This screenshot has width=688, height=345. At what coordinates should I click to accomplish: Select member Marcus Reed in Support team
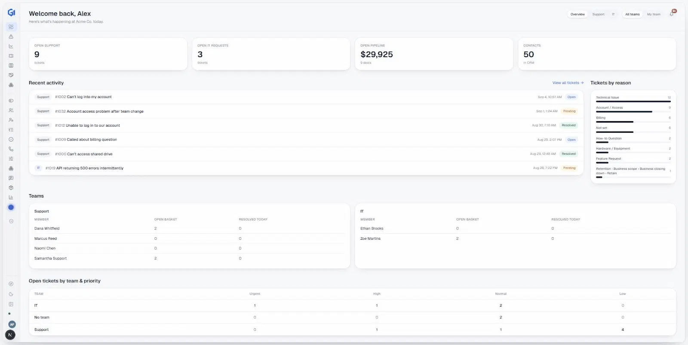[x=46, y=238]
